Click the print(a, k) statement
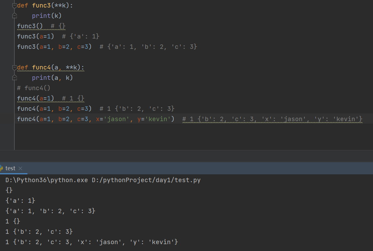This screenshot has height=251, width=373. click(x=52, y=78)
